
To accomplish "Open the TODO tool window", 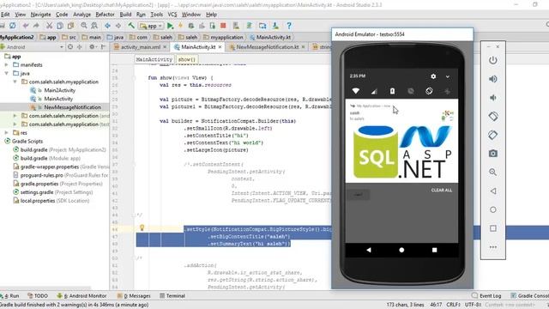I will pos(38,295).
